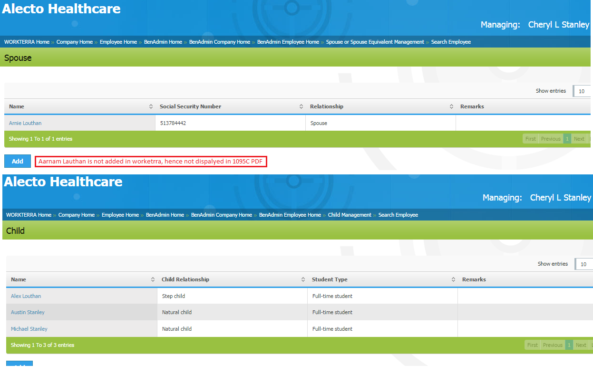Click First pagination button in Child table

[x=533, y=345]
